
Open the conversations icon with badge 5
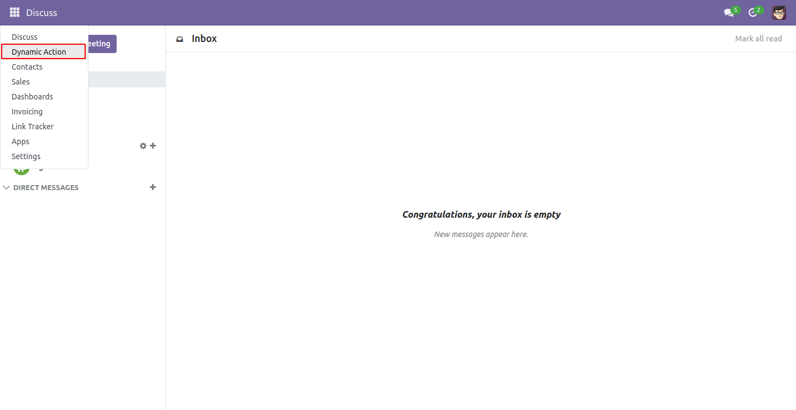[731, 12]
